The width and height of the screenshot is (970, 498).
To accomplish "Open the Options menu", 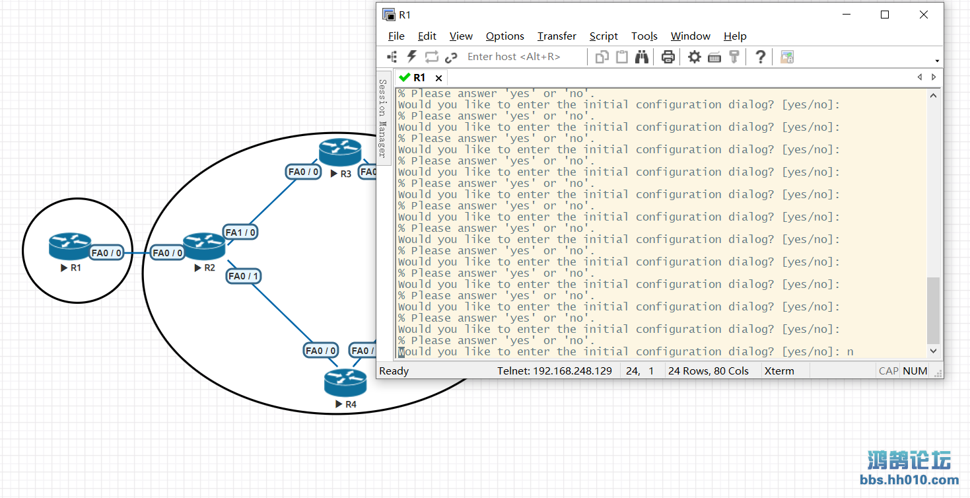I will (x=505, y=36).
